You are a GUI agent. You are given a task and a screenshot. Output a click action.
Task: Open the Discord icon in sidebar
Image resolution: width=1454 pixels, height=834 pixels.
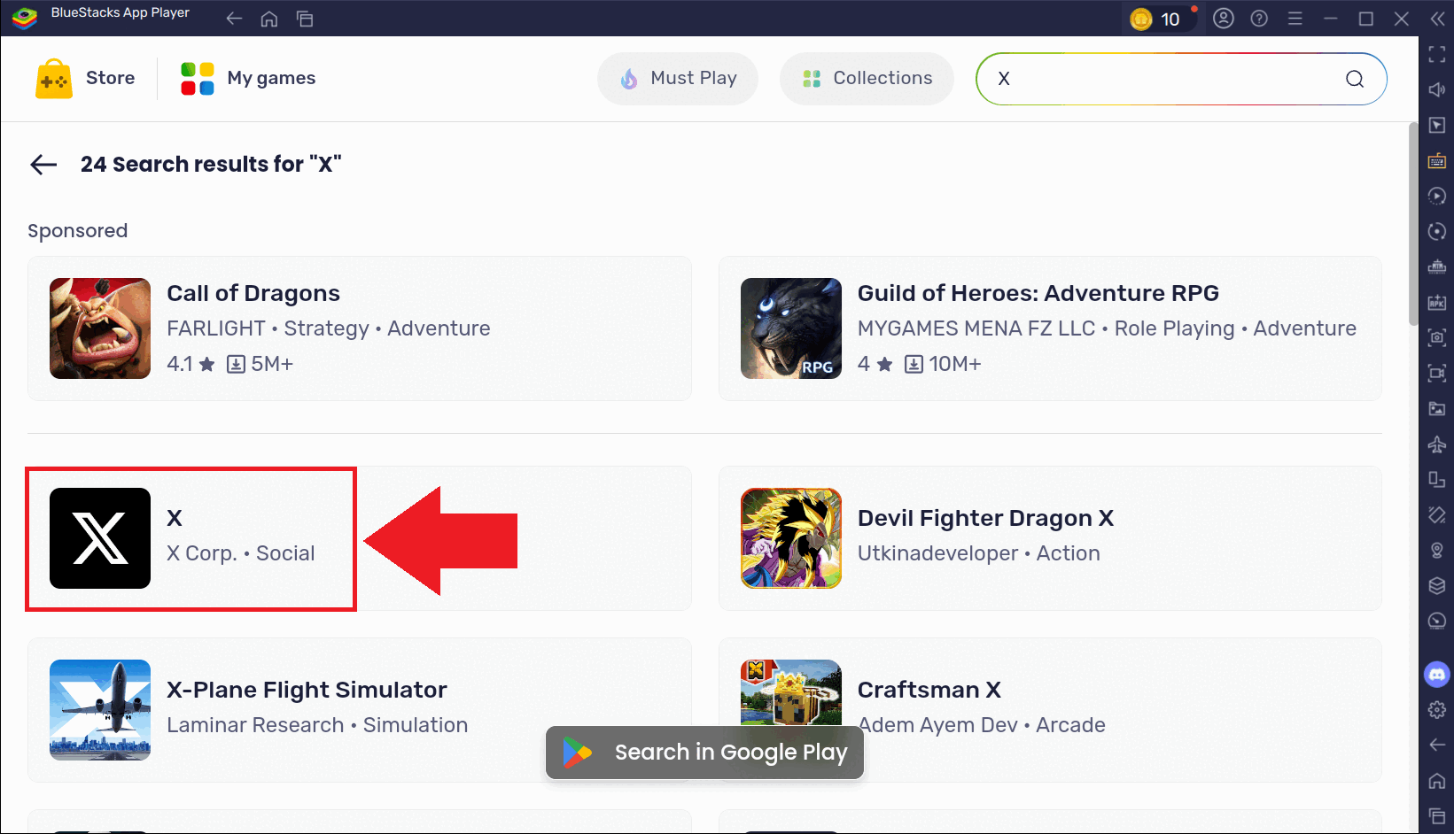point(1436,675)
